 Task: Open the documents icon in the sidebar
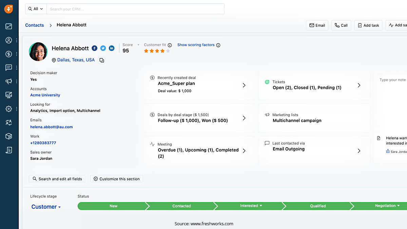9,150
